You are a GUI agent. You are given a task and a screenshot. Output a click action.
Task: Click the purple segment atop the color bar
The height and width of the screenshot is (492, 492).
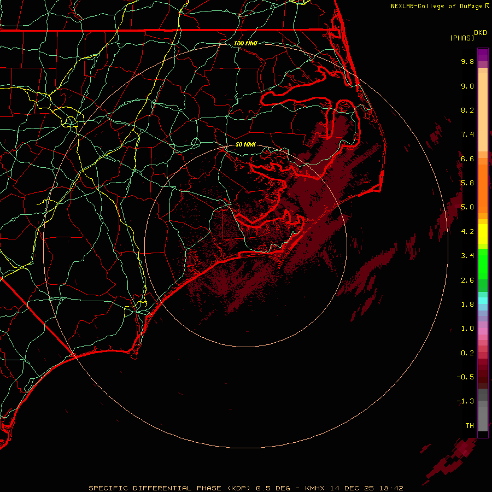click(483, 55)
